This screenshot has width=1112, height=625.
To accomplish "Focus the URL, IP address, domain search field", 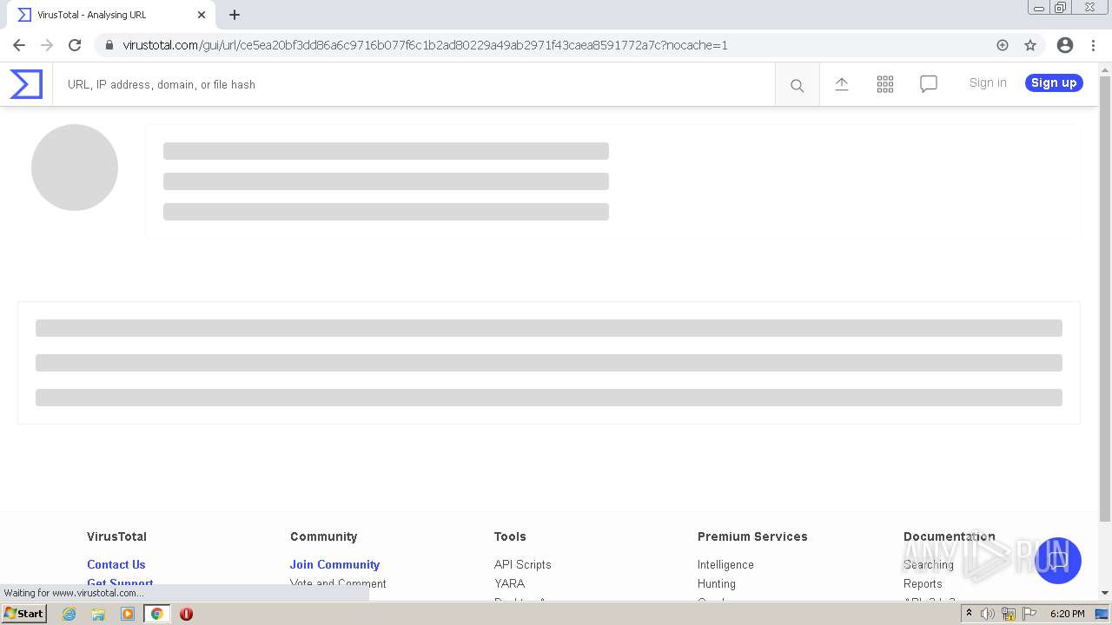I will (x=414, y=85).
